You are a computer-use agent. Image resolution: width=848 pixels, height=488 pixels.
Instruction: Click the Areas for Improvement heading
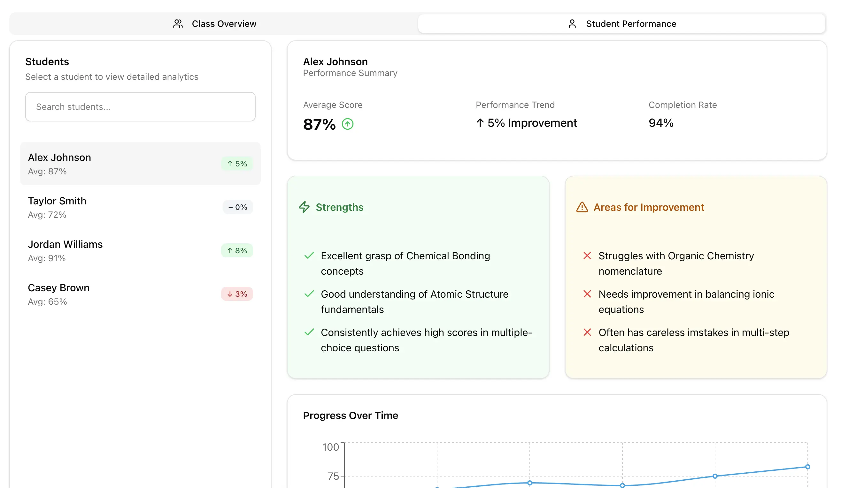click(x=649, y=207)
